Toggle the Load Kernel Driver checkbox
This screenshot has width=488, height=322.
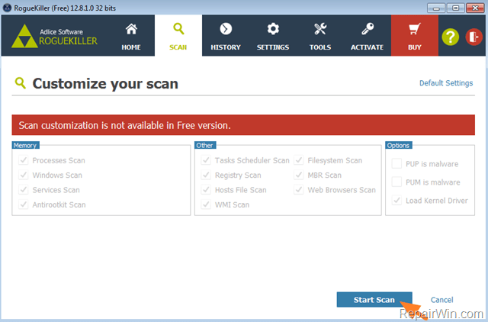point(396,200)
